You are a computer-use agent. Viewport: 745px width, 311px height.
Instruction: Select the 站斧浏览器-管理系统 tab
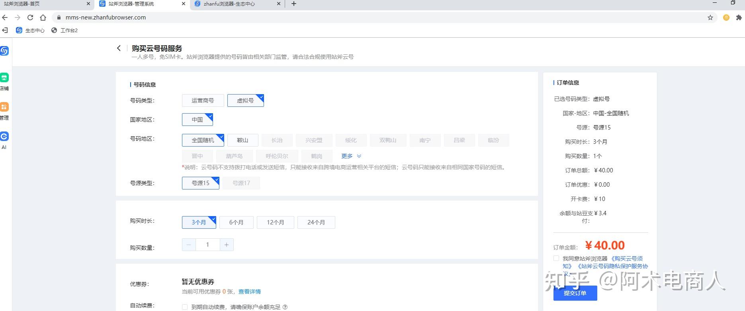click(141, 4)
